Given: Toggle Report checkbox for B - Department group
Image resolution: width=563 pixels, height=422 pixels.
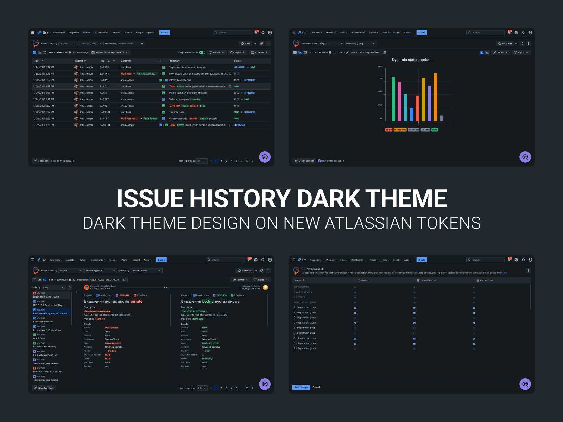Looking at the screenshot, I should pyautogui.click(x=355, y=313).
